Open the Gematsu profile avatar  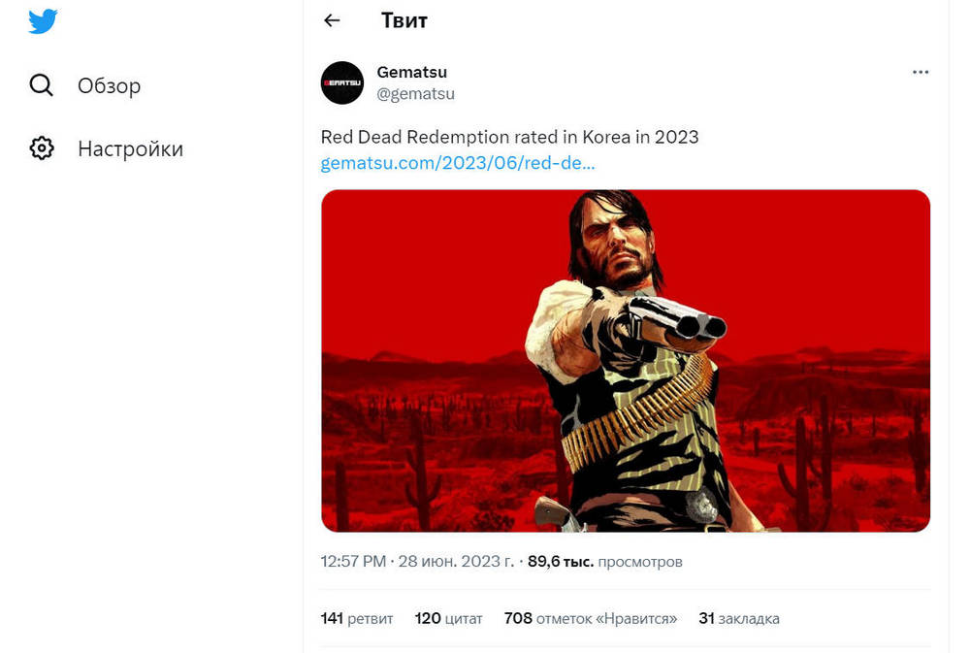(341, 82)
